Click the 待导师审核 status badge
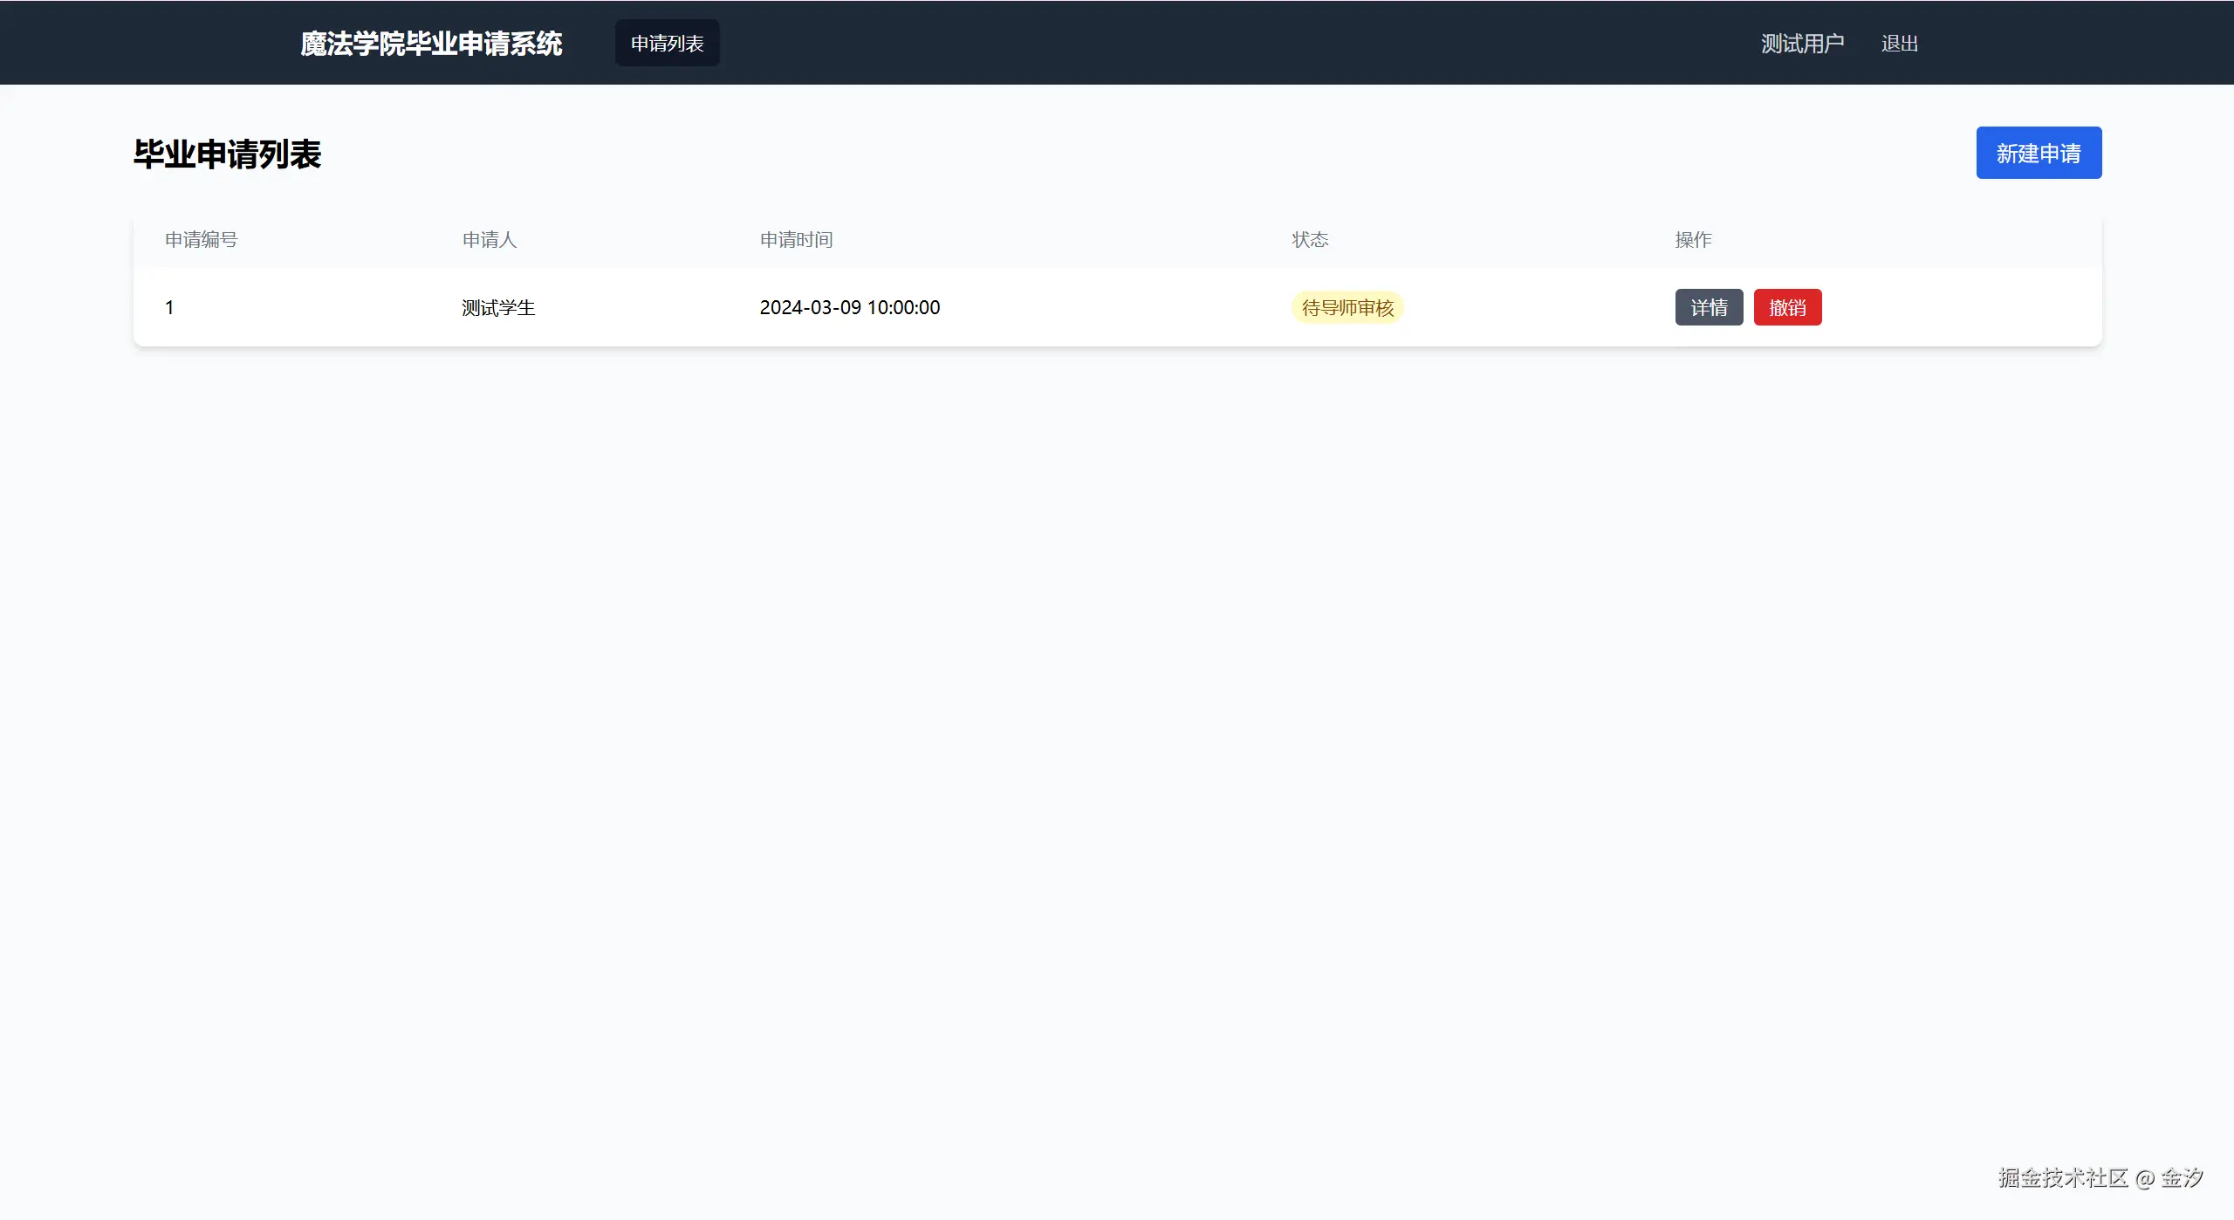Screen dimensions: 2234x1220 (x=1347, y=307)
